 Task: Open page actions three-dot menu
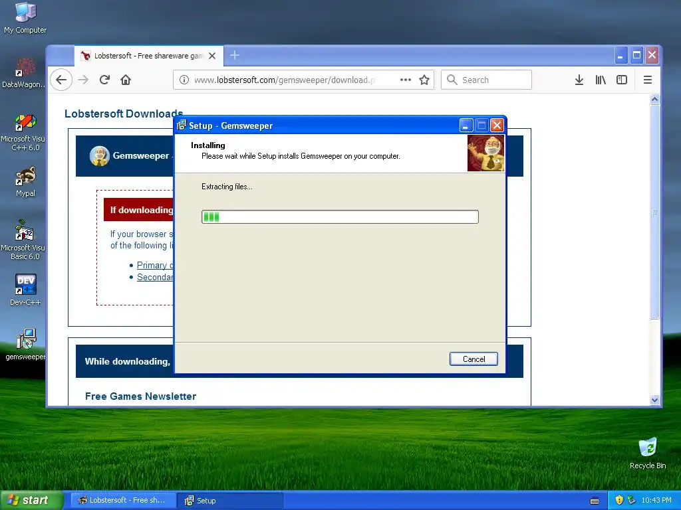tap(405, 80)
